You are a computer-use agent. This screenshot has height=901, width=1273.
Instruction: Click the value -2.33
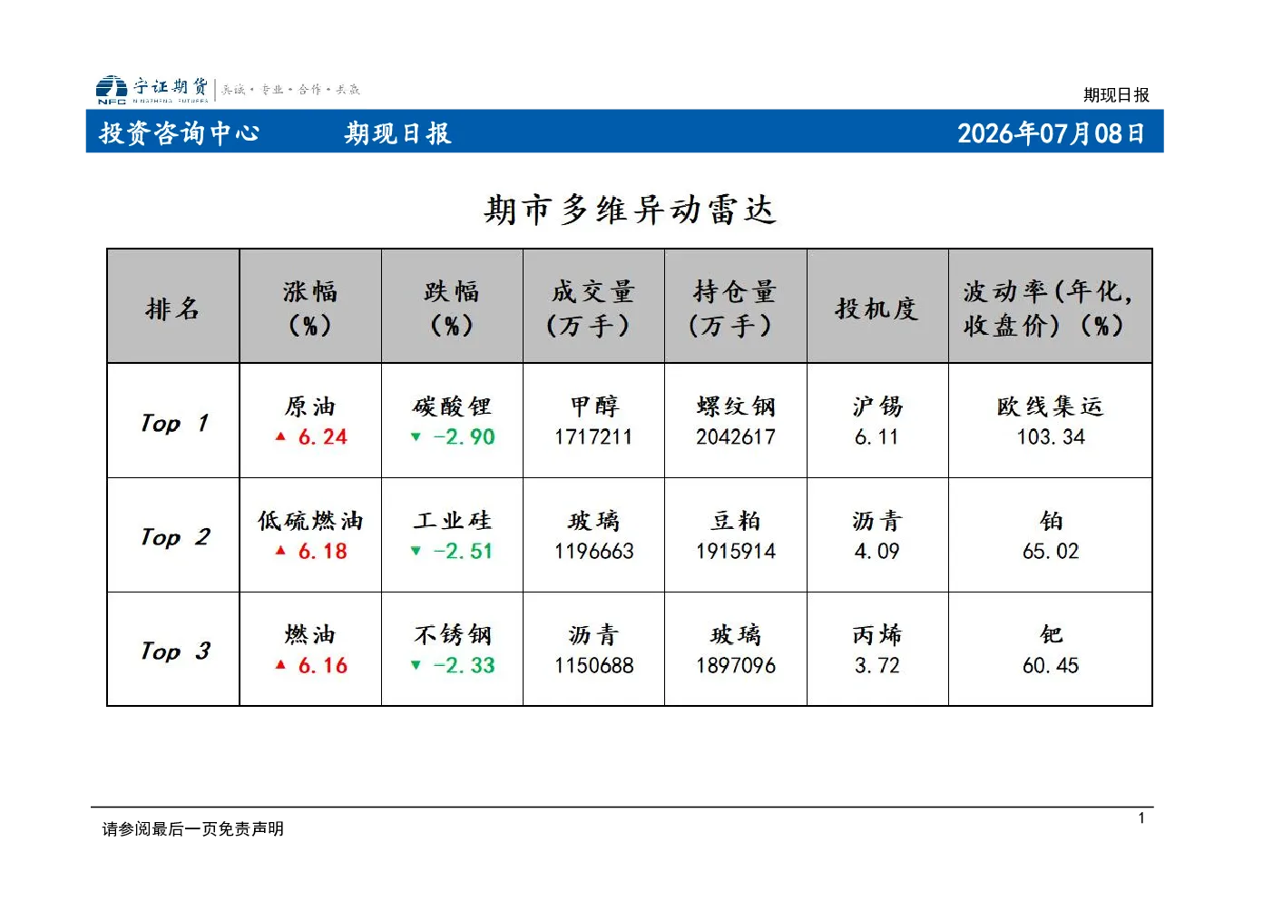point(464,665)
